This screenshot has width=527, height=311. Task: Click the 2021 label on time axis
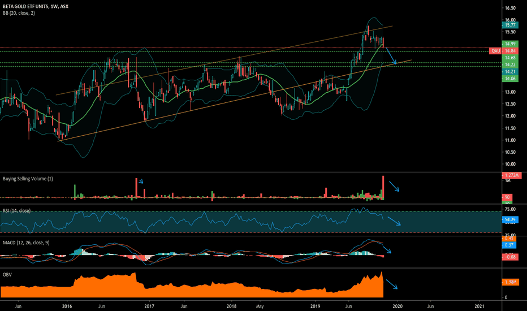(480, 306)
